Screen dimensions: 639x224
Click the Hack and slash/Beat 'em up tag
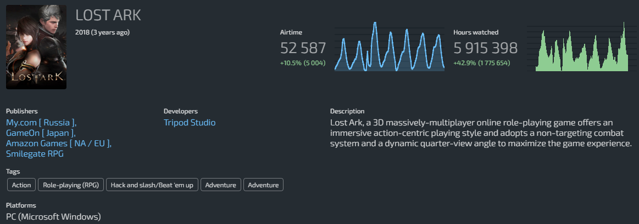pos(152,185)
